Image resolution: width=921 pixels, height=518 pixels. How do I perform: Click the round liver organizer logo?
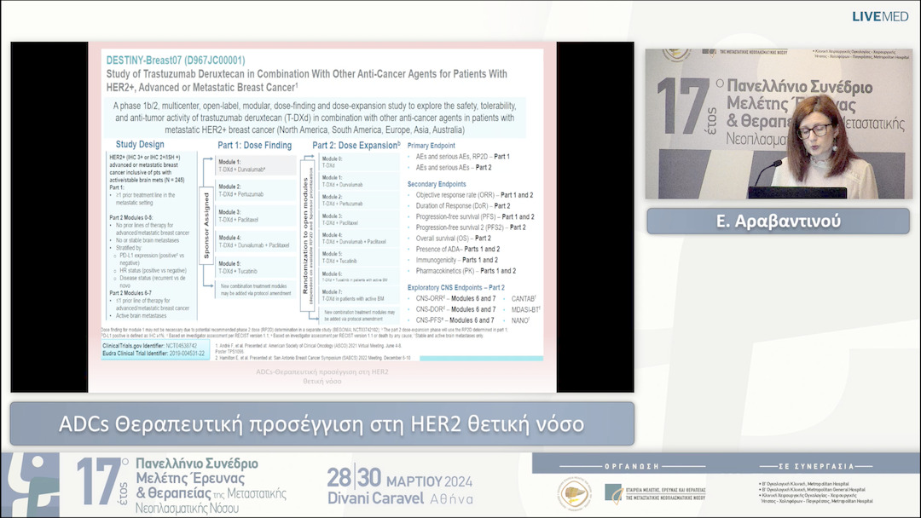click(x=575, y=493)
